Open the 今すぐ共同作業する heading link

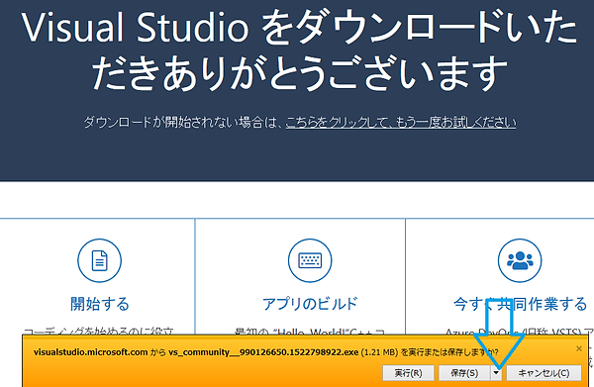point(520,304)
